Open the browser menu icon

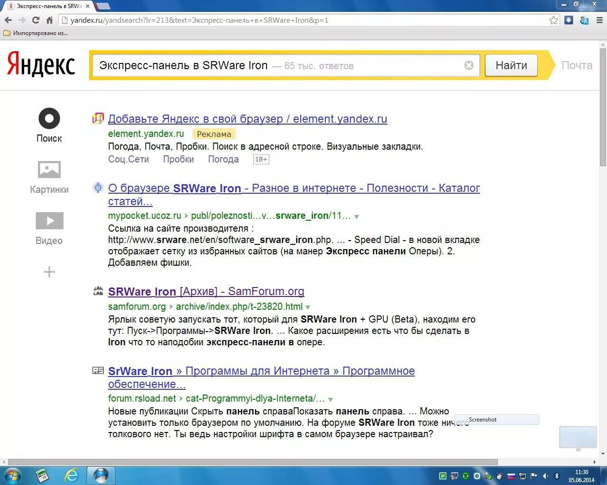point(599,20)
